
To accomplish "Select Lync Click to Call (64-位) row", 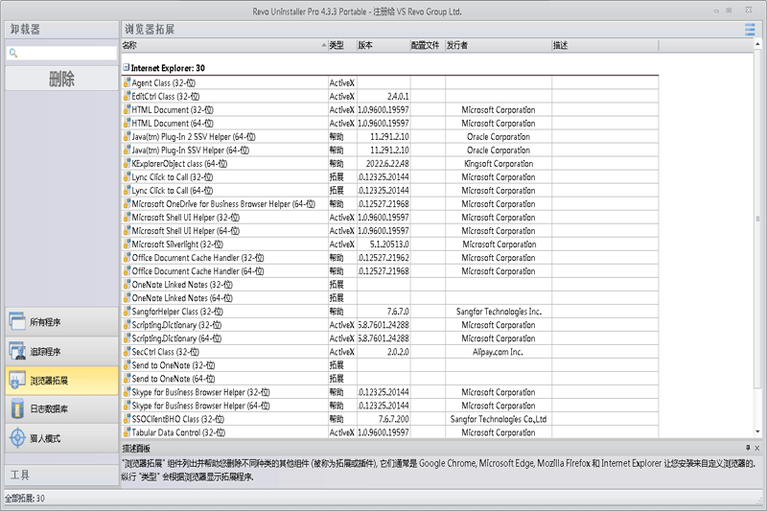I will click(x=390, y=190).
